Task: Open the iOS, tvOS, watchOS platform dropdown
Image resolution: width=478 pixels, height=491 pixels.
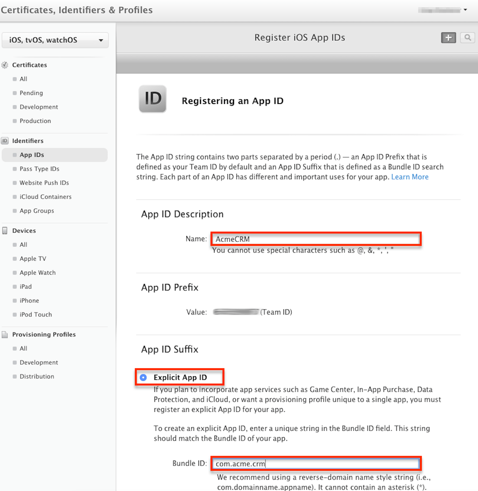Action: (x=55, y=40)
